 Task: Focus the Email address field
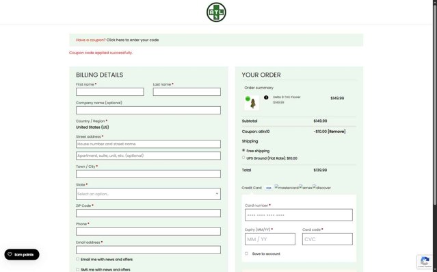(x=148, y=250)
